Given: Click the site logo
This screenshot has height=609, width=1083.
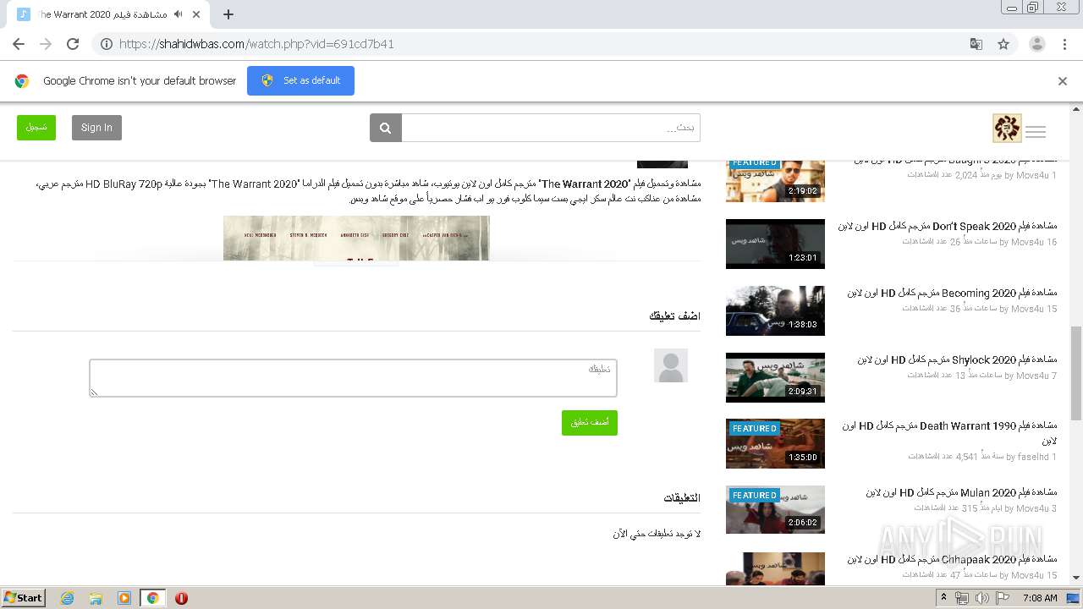Looking at the screenshot, I should 1007,128.
